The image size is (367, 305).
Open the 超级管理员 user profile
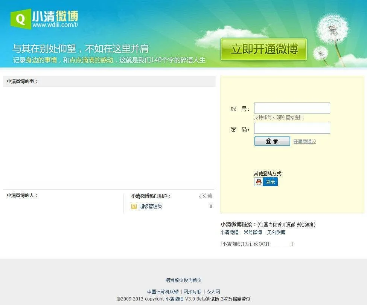(151, 206)
